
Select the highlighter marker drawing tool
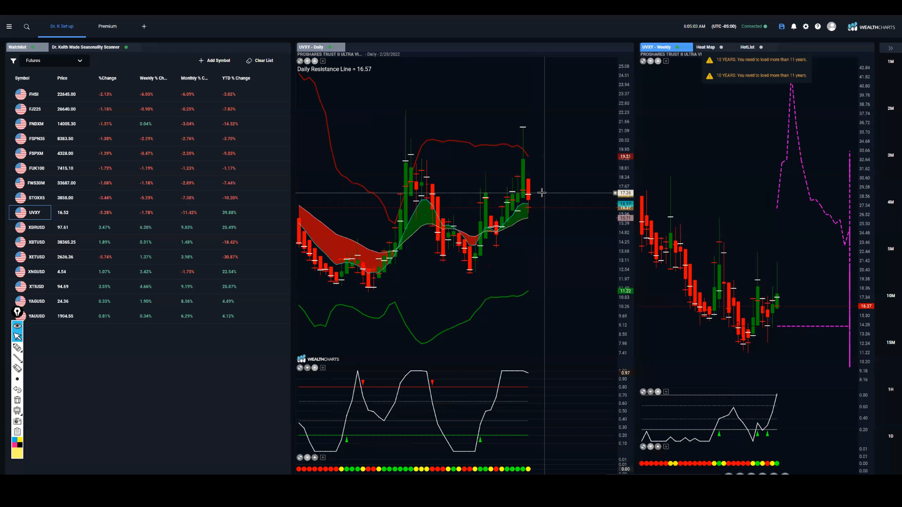click(17, 348)
